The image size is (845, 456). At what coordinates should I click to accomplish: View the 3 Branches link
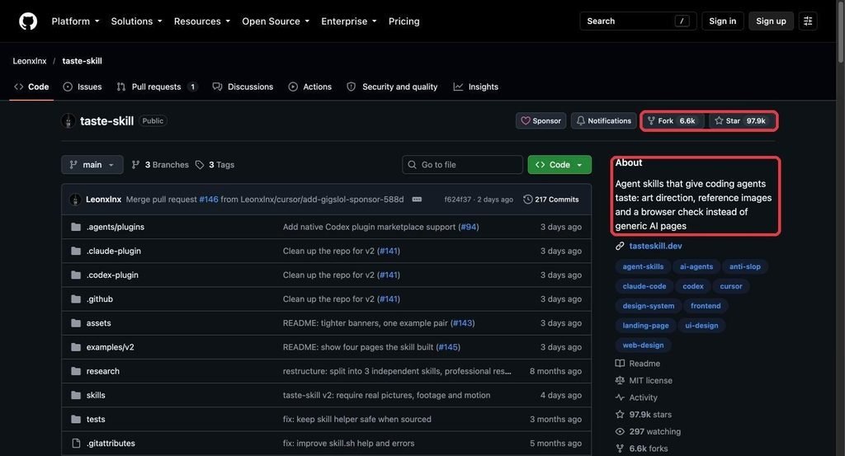pyautogui.click(x=161, y=165)
